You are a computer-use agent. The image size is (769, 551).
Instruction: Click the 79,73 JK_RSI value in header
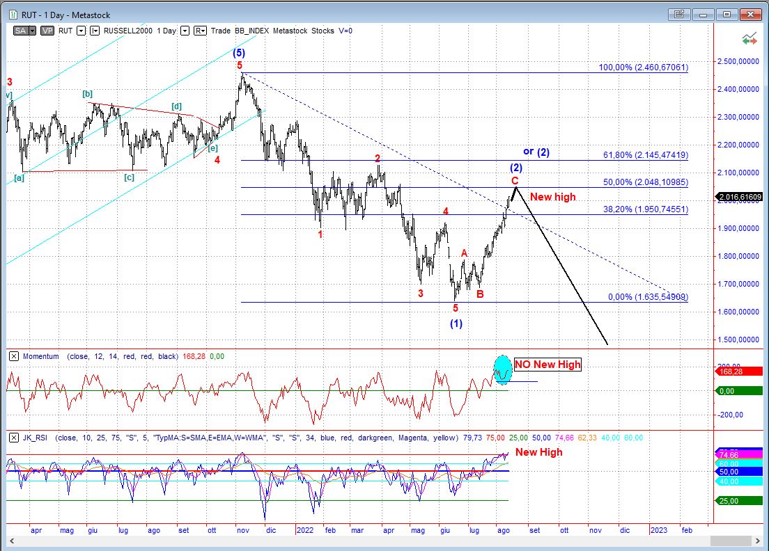[472, 438]
